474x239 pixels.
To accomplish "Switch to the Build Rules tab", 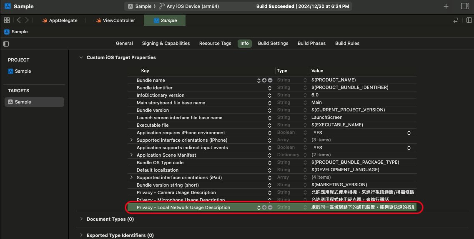I will (x=347, y=43).
